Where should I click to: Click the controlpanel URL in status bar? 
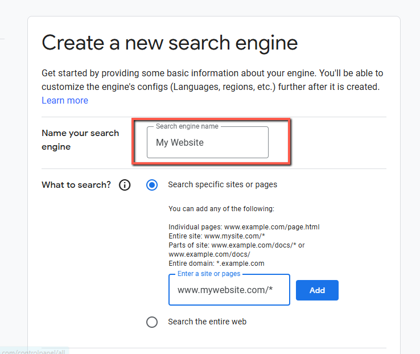33,351
